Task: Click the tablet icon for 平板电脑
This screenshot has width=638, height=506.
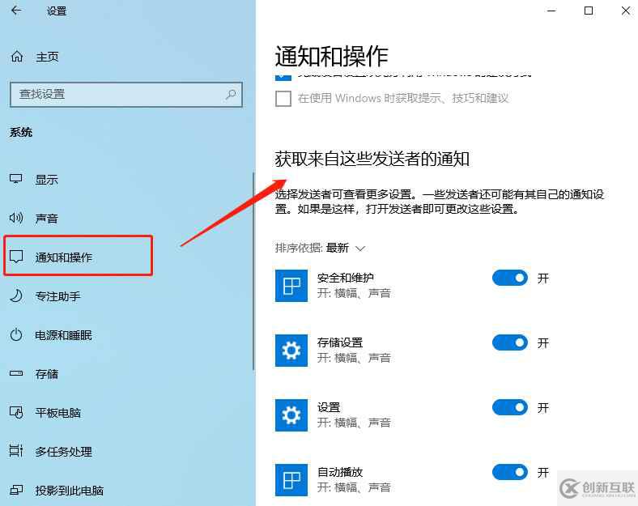Action: (x=16, y=412)
